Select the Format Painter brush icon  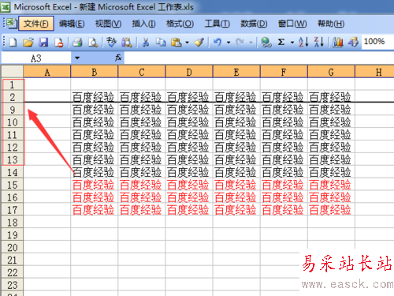tap(199, 42)
